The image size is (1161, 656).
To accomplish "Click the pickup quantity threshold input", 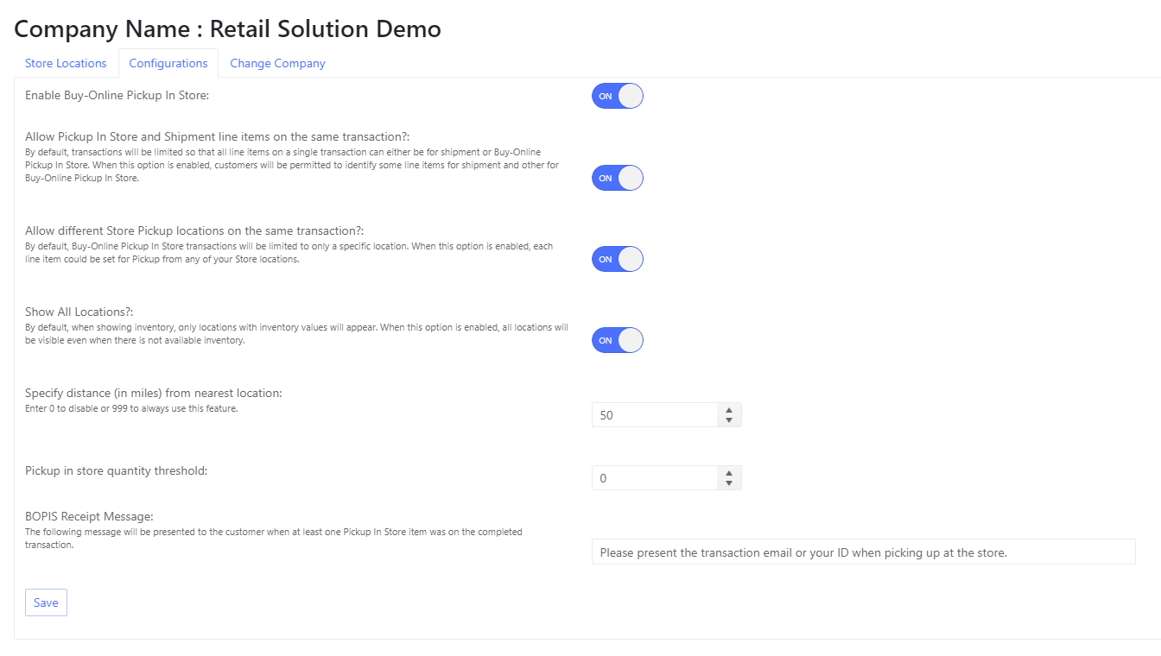I will coord(657,477).
